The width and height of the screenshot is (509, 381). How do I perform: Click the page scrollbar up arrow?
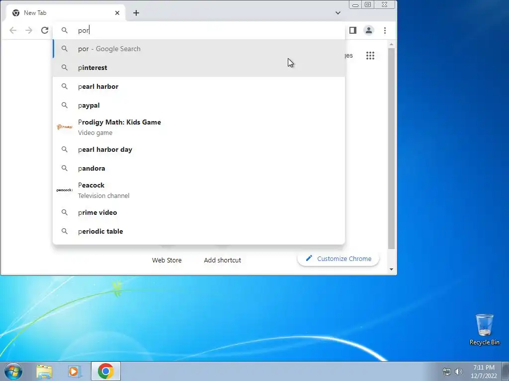point(391,44)
